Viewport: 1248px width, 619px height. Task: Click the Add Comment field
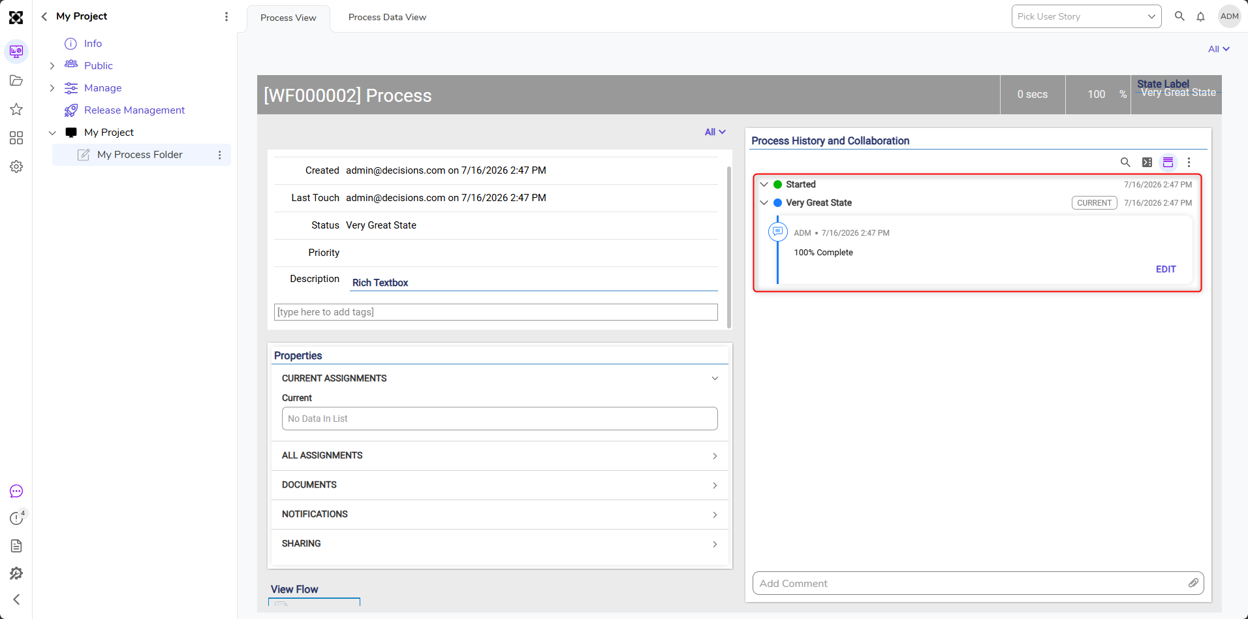point(978,583)
